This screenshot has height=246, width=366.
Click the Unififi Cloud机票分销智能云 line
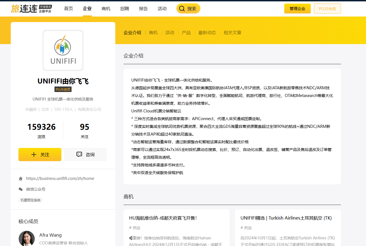tap(156, 111)
